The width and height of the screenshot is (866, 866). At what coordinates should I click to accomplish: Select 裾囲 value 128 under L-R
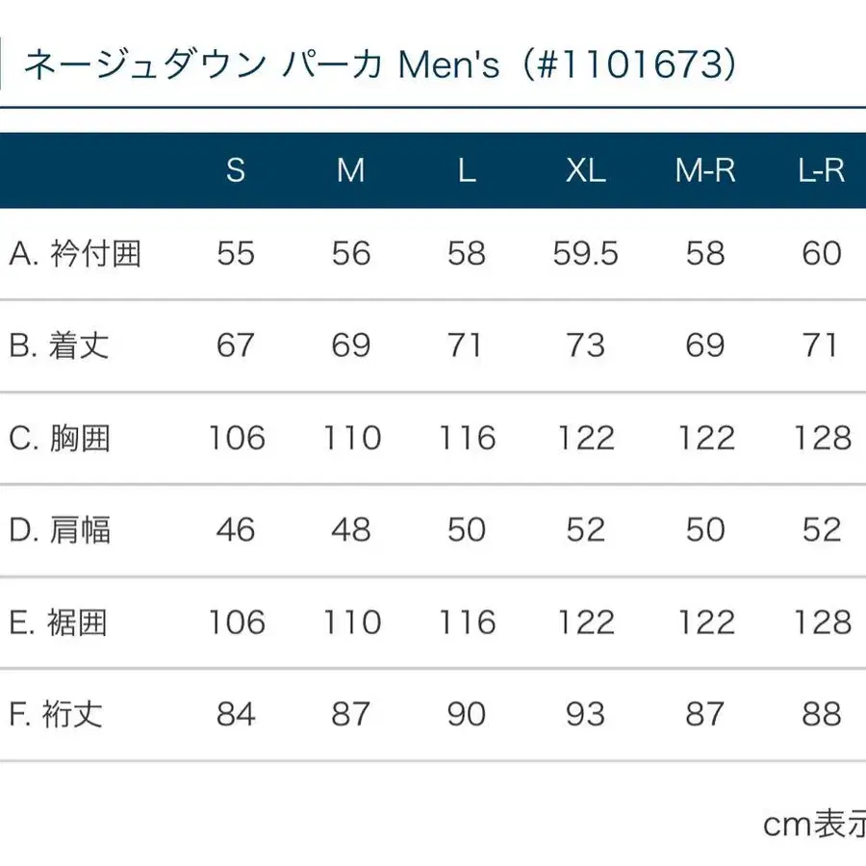click(823, 623)
